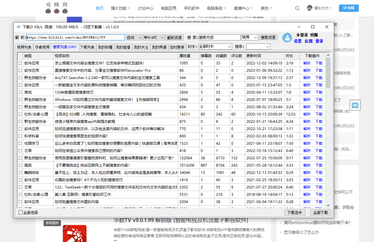Image resolution: width=374 pixels, height=242 pixels.
Task: Click 解析 for FileLocator Pro row
Action: 307,70
